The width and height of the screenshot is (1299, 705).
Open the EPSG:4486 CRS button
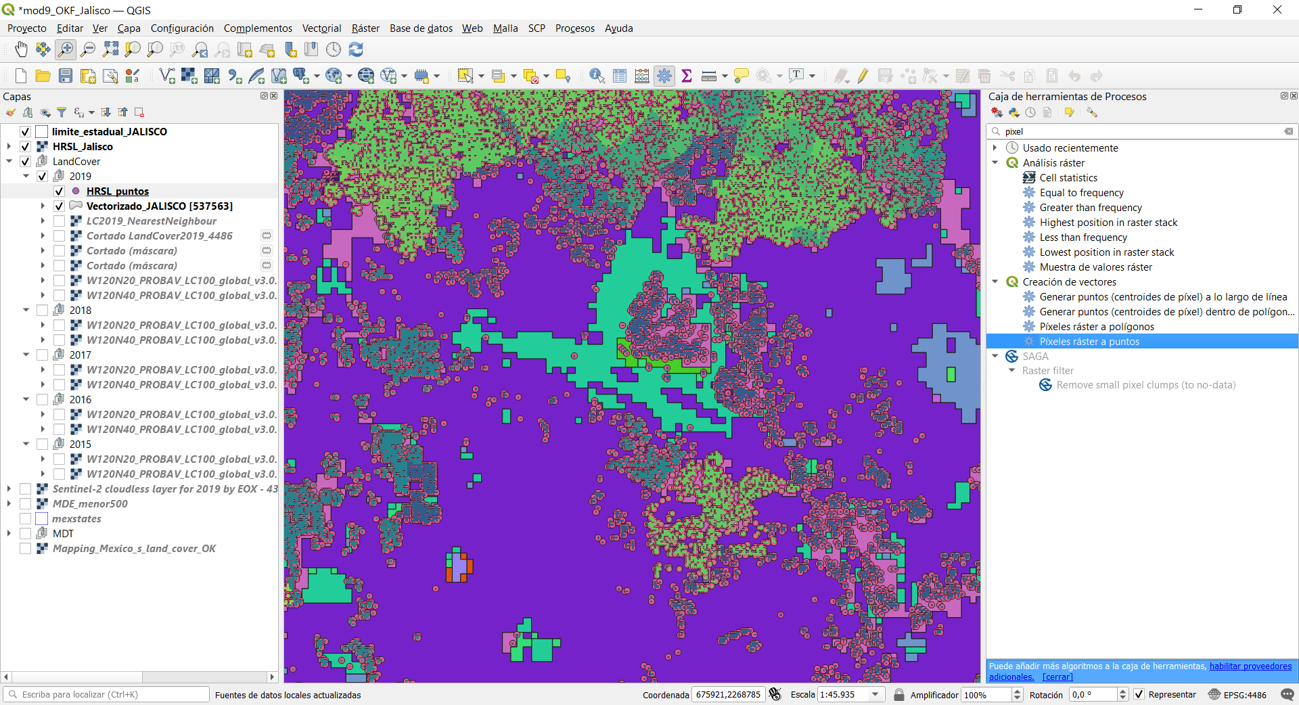[1237, 694]
